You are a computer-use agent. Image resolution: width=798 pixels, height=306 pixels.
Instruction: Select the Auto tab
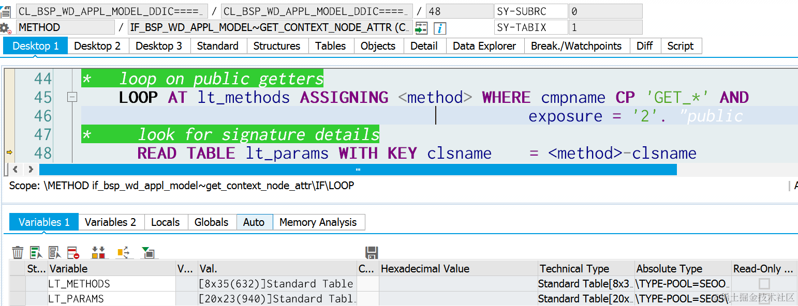pos(254,222)
